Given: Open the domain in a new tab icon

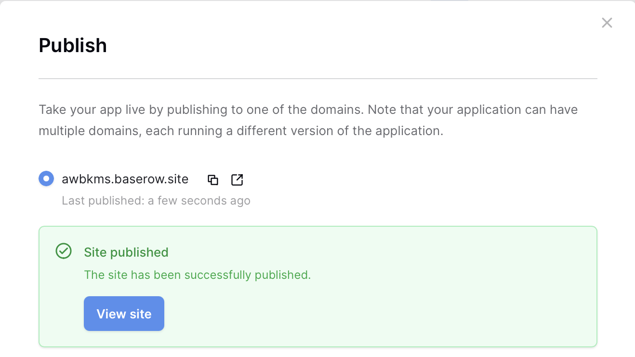Looking at the screenshot, I should click(x=237, y=180).
